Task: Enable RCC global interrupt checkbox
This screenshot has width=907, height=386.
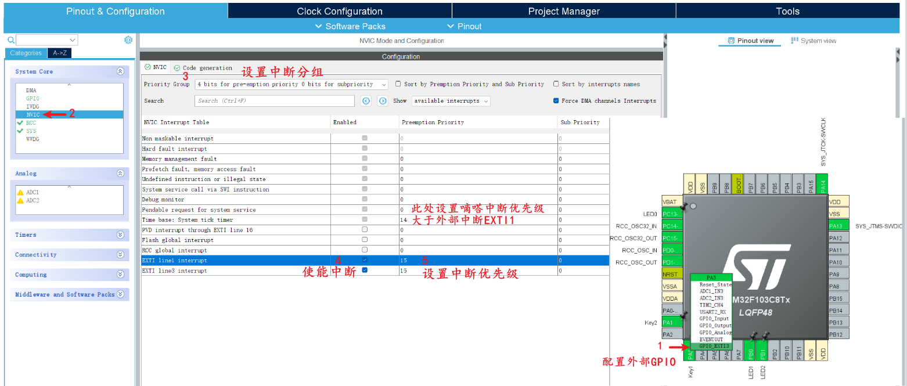Action: [365, 250]
